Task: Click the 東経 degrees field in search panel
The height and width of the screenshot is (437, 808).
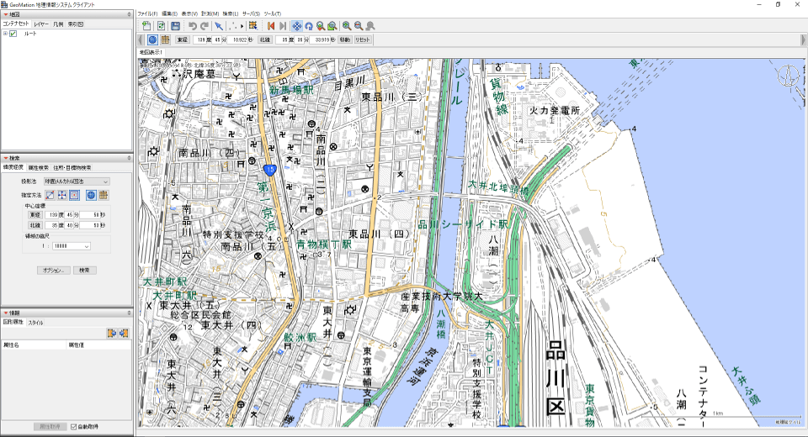Action: tap(50, 215)
